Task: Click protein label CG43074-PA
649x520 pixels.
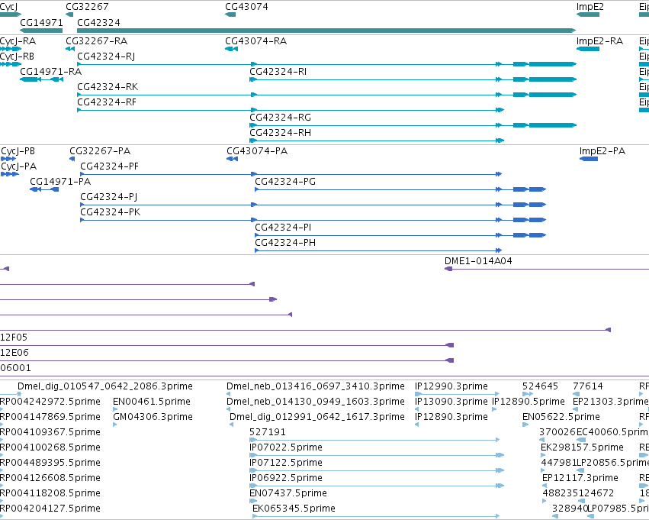Action: point(257,151)
